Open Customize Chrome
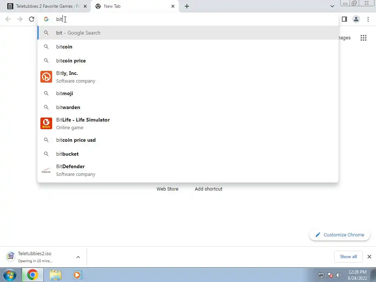Screen dimensions: 376x282 (x=340, y=235)
